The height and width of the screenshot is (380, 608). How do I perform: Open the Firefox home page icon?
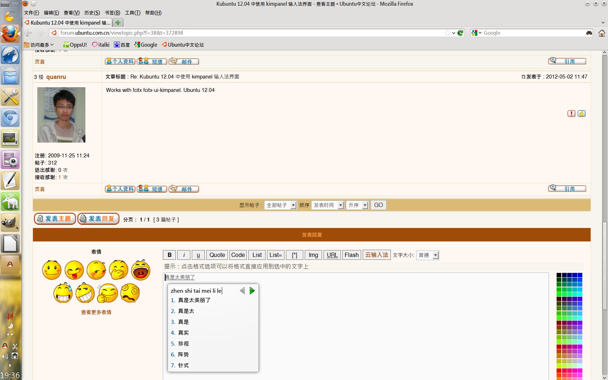[x=601, y=33]
